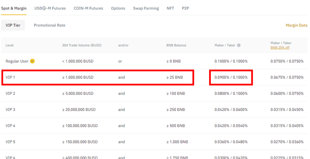Switch to the USDⓈ-M Futures tab
Viewport: 310px width, 159px height.
(x=50, y=8)
